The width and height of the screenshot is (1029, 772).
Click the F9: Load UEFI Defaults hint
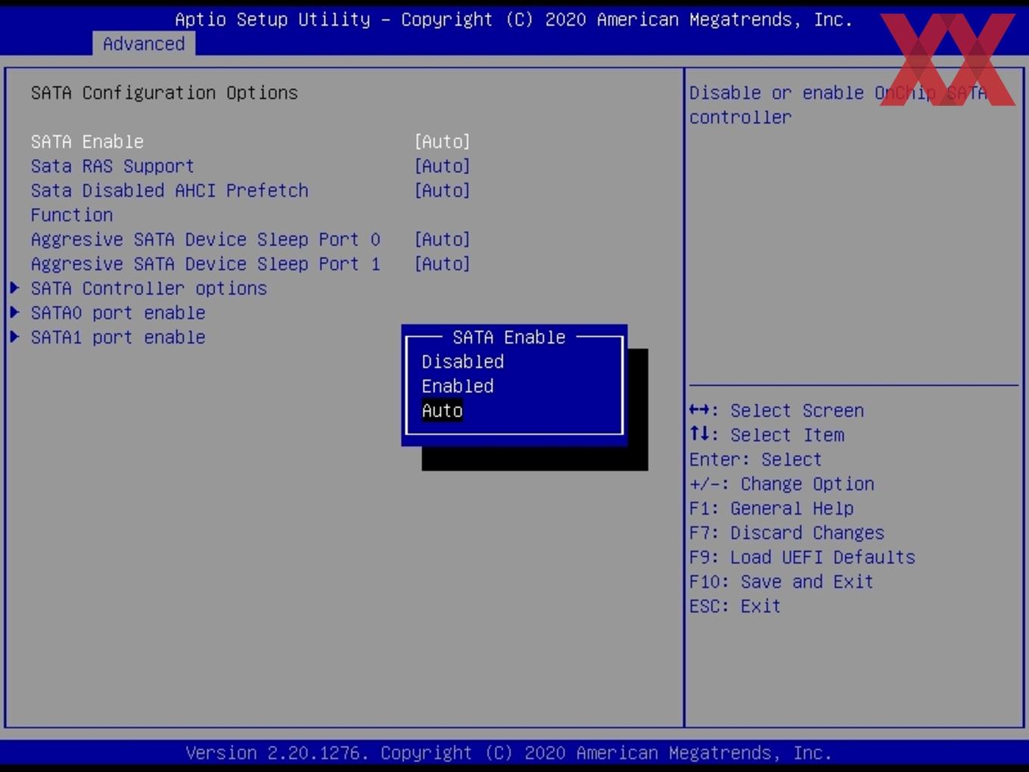802,557
